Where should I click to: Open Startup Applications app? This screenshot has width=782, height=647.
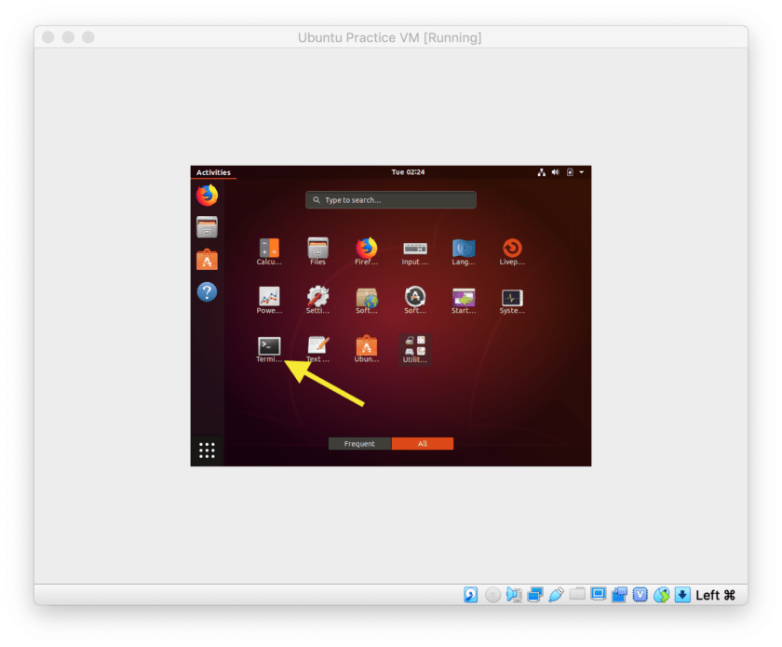pyautogui.click(x=464, y=301)
